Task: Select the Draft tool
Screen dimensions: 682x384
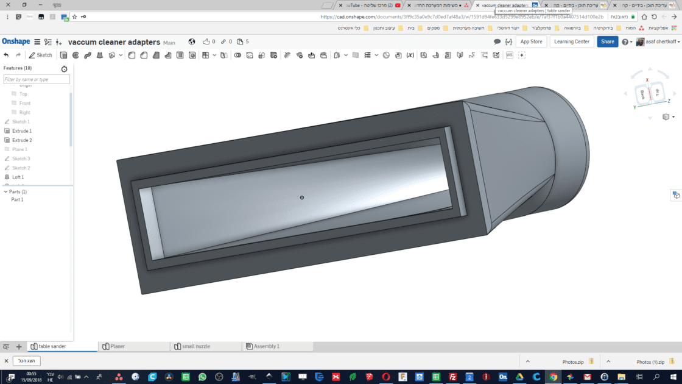Action: coord(156,55)
